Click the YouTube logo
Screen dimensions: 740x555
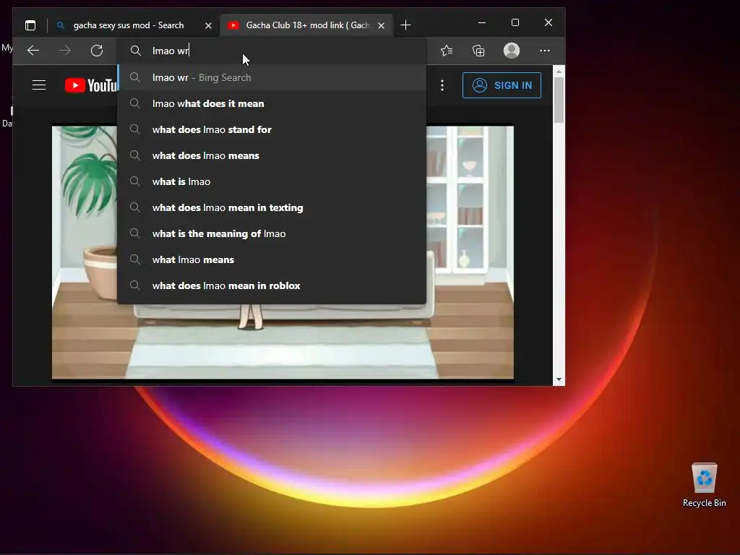coord(91,85)
